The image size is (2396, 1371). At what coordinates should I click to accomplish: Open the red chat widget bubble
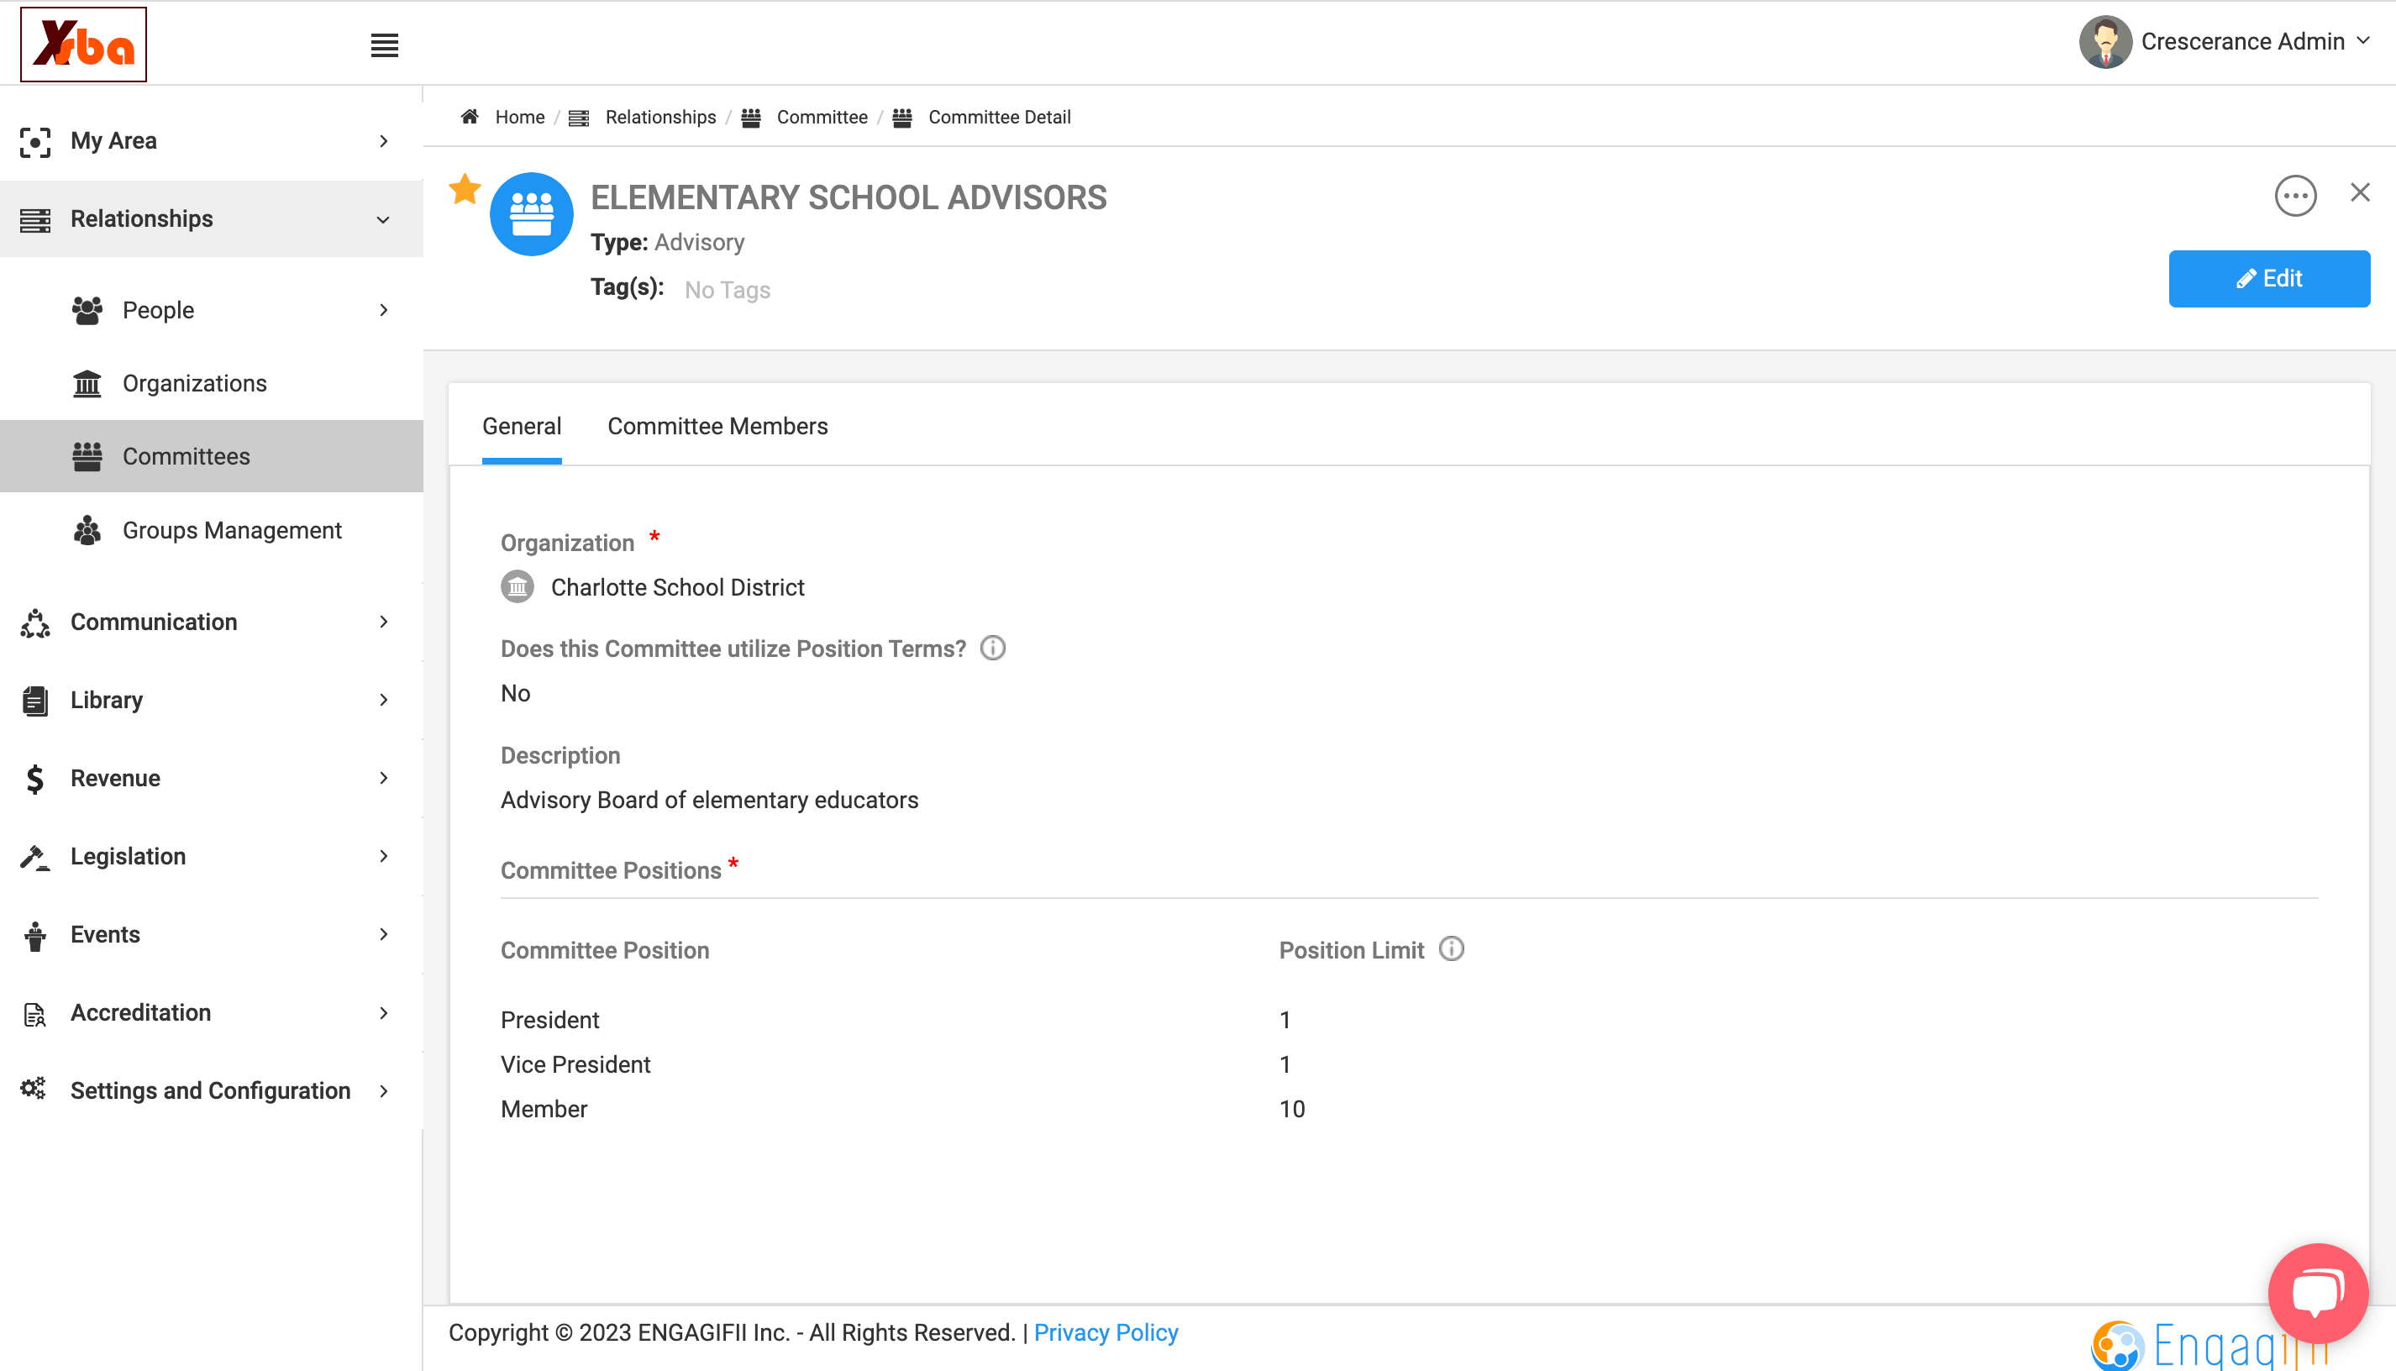[x=2318, y=1293]
